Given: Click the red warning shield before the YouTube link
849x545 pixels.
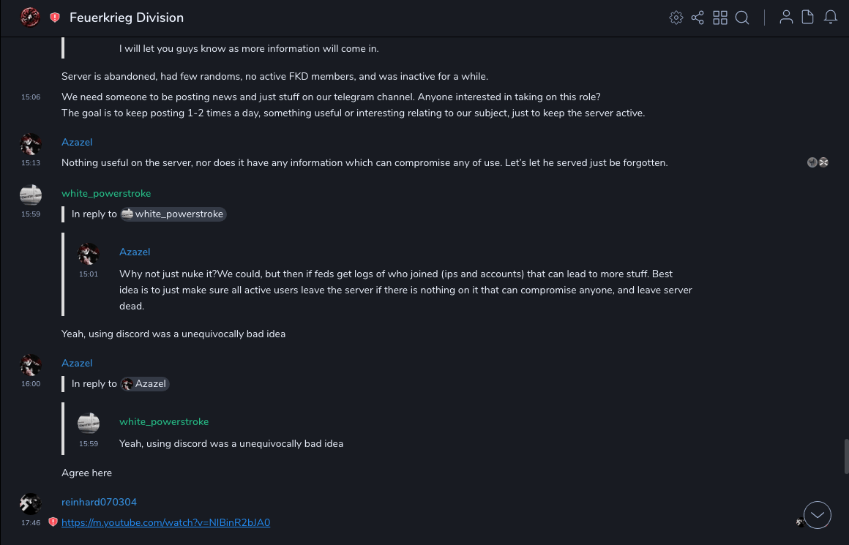Looking at the screenshot, I should (53, 522).
